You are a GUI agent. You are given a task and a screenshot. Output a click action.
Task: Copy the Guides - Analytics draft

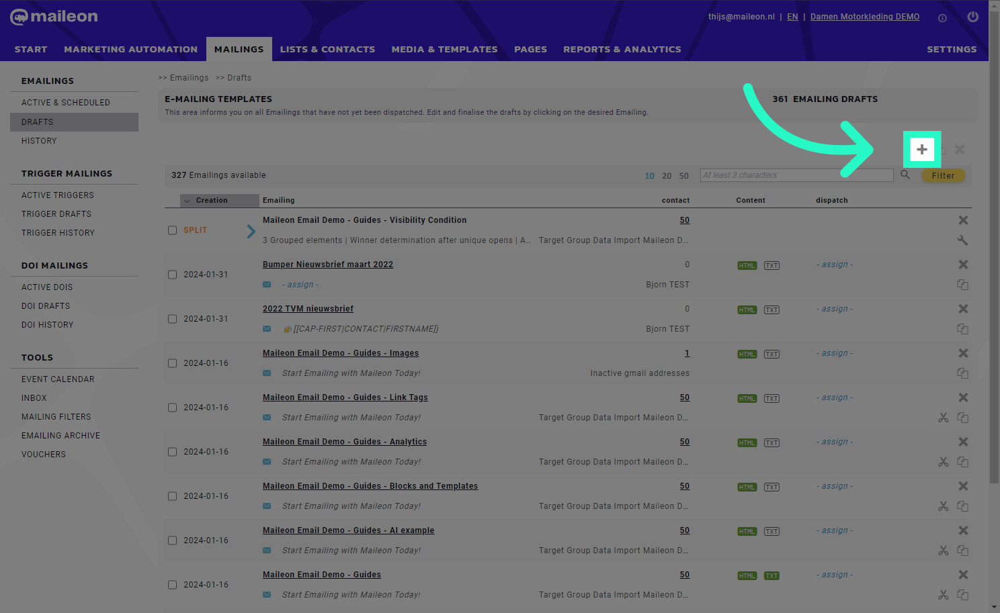tap(962, 462)
